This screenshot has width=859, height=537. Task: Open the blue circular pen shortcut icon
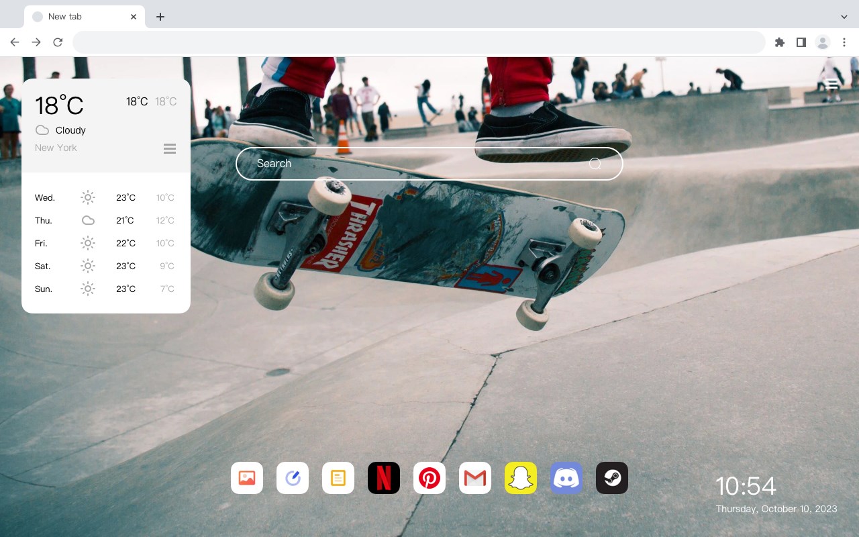[x=293, y=478]
